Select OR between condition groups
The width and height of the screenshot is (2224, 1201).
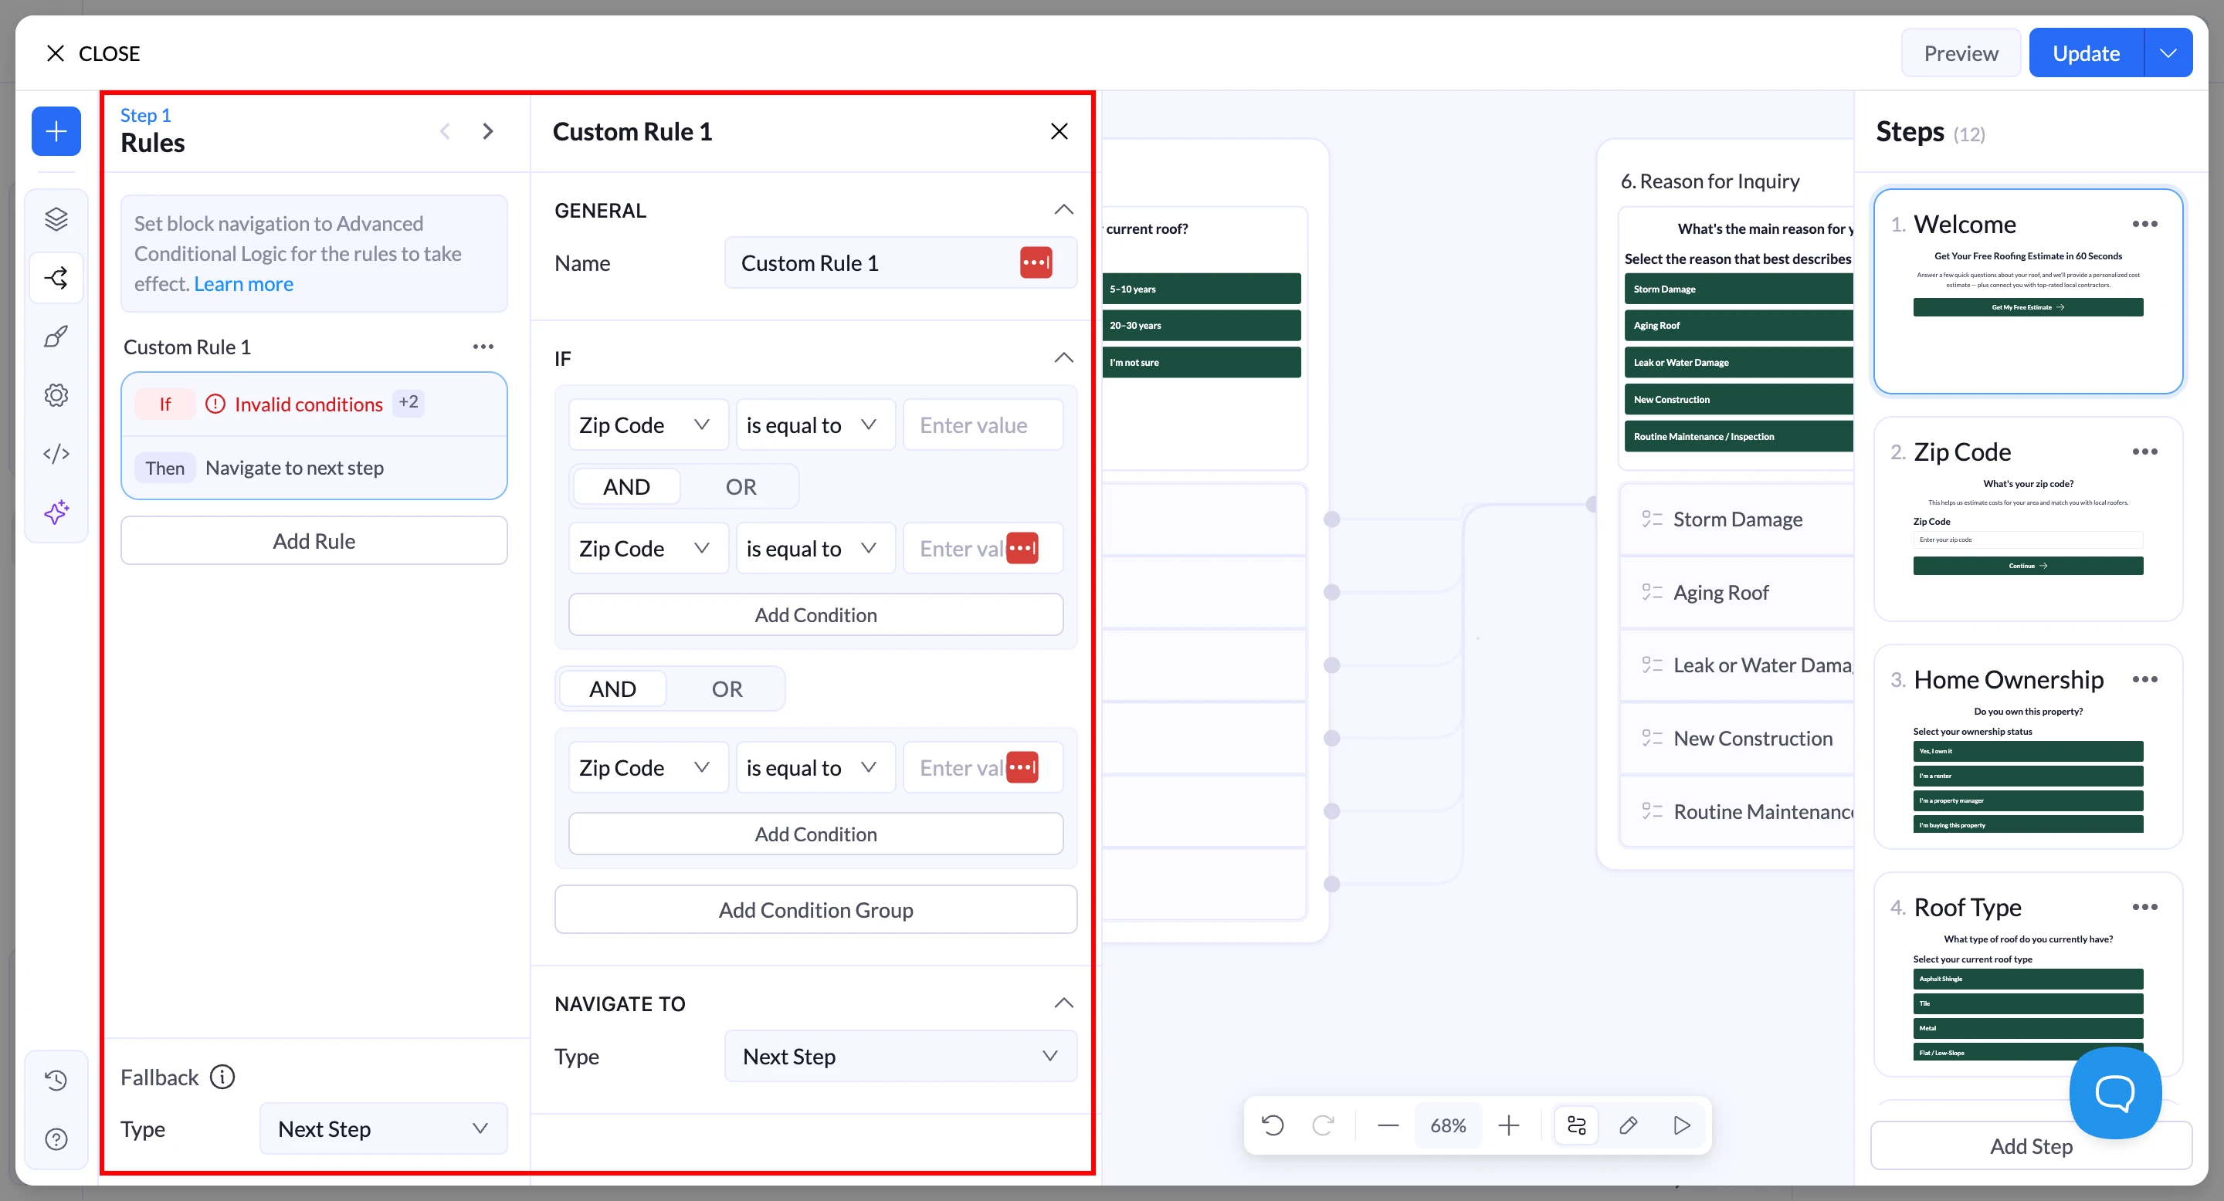click(727, 688)
